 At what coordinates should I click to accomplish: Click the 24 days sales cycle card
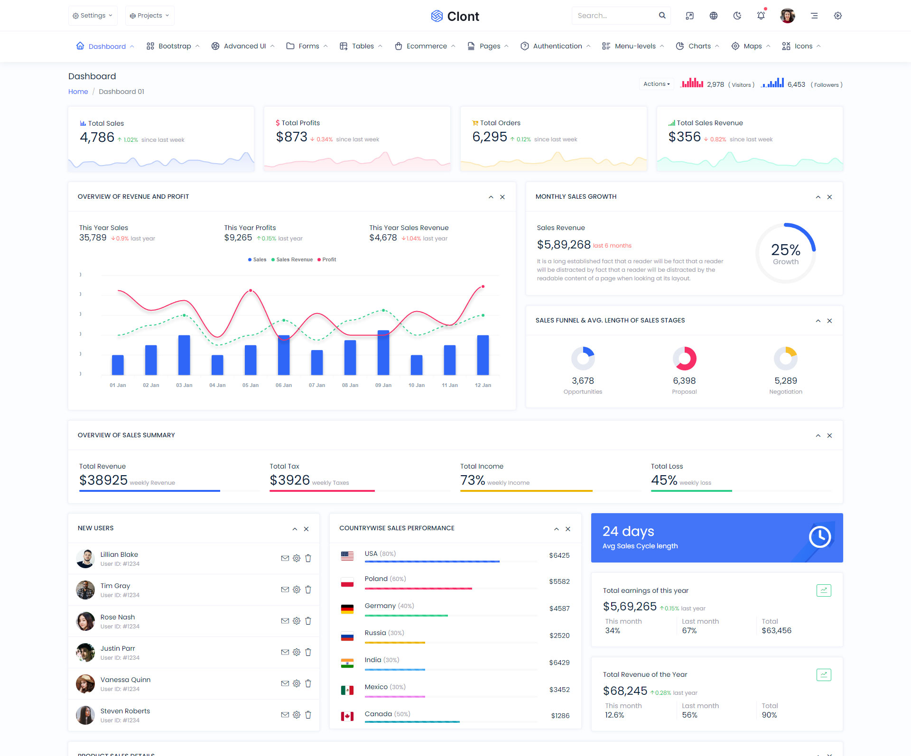[716, 538]
